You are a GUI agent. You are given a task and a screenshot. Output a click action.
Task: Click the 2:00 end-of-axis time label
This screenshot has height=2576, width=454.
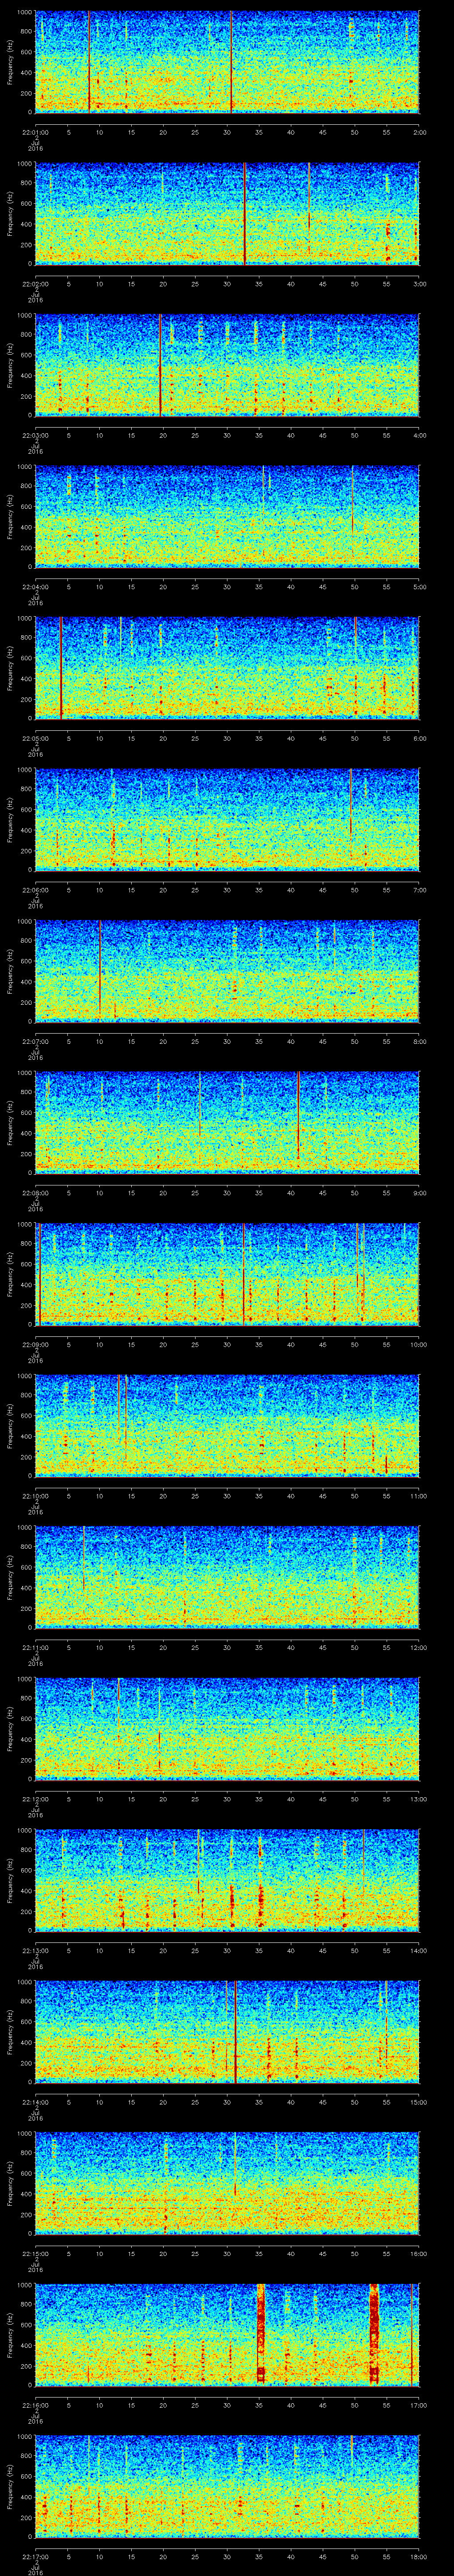419,132
